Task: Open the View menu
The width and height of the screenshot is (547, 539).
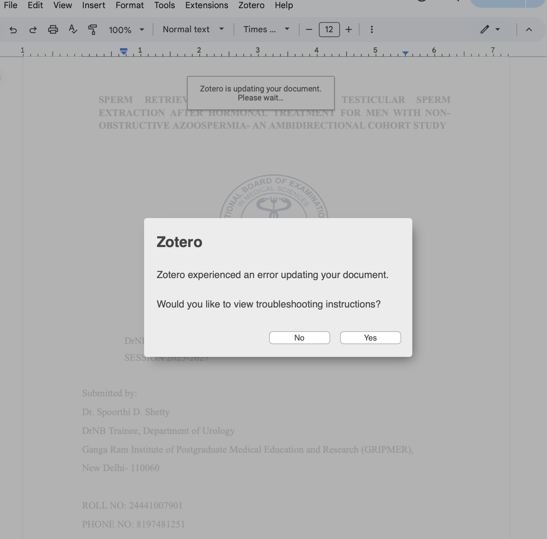Action: (x=62, y=5)
